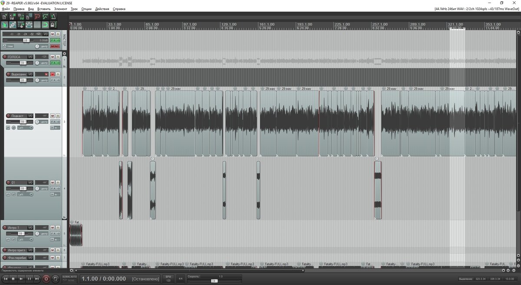The width and height of the screenshot is (521, 285).
Task: Toggle the Repeat loop transport button
Action: 56,279
